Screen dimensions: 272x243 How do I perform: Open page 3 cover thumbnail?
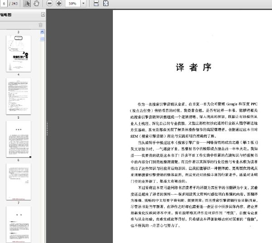(19, 54)
